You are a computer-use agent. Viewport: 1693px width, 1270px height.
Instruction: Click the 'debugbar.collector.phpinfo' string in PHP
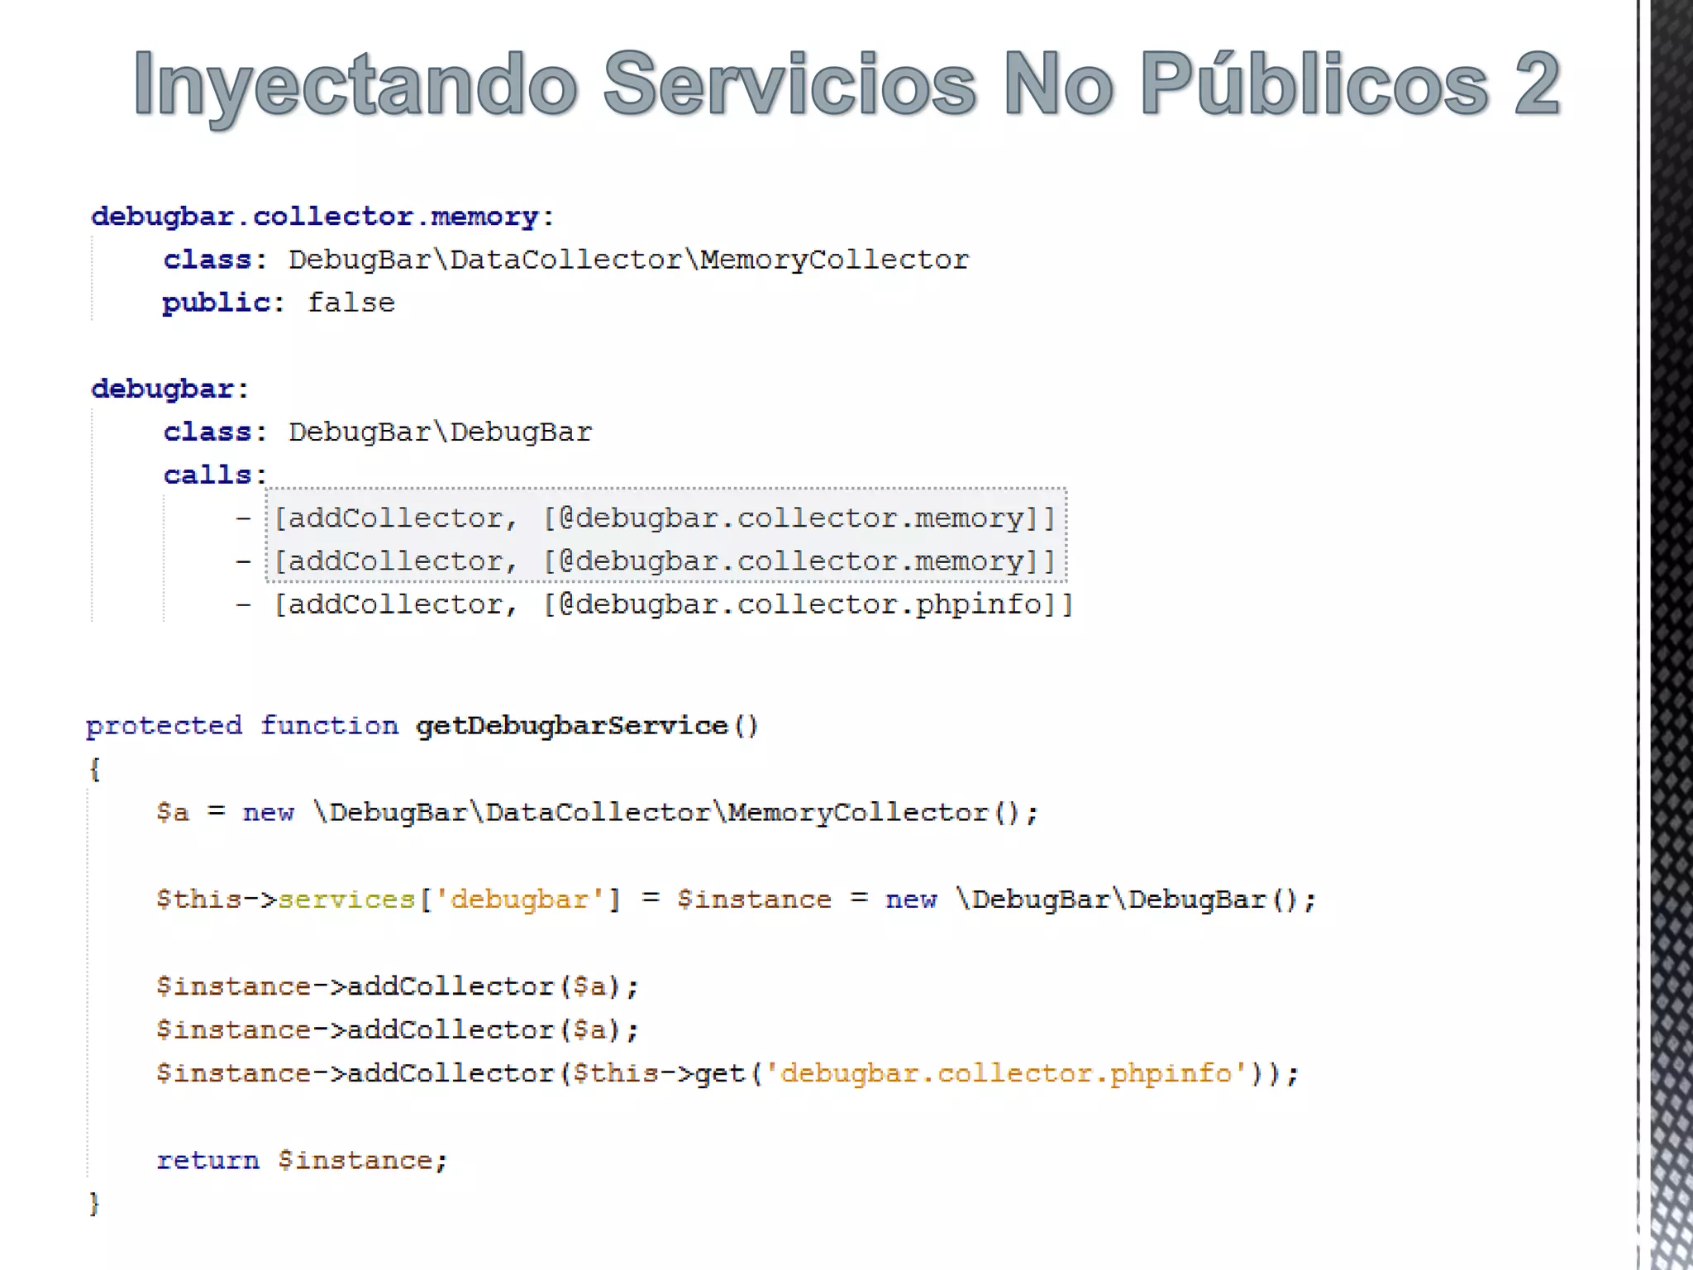[x=1006, y=1073]
